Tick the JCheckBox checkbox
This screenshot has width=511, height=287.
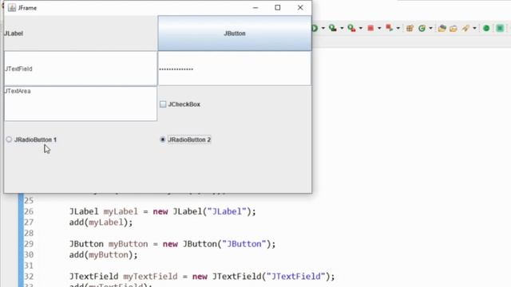coord(163,104)
